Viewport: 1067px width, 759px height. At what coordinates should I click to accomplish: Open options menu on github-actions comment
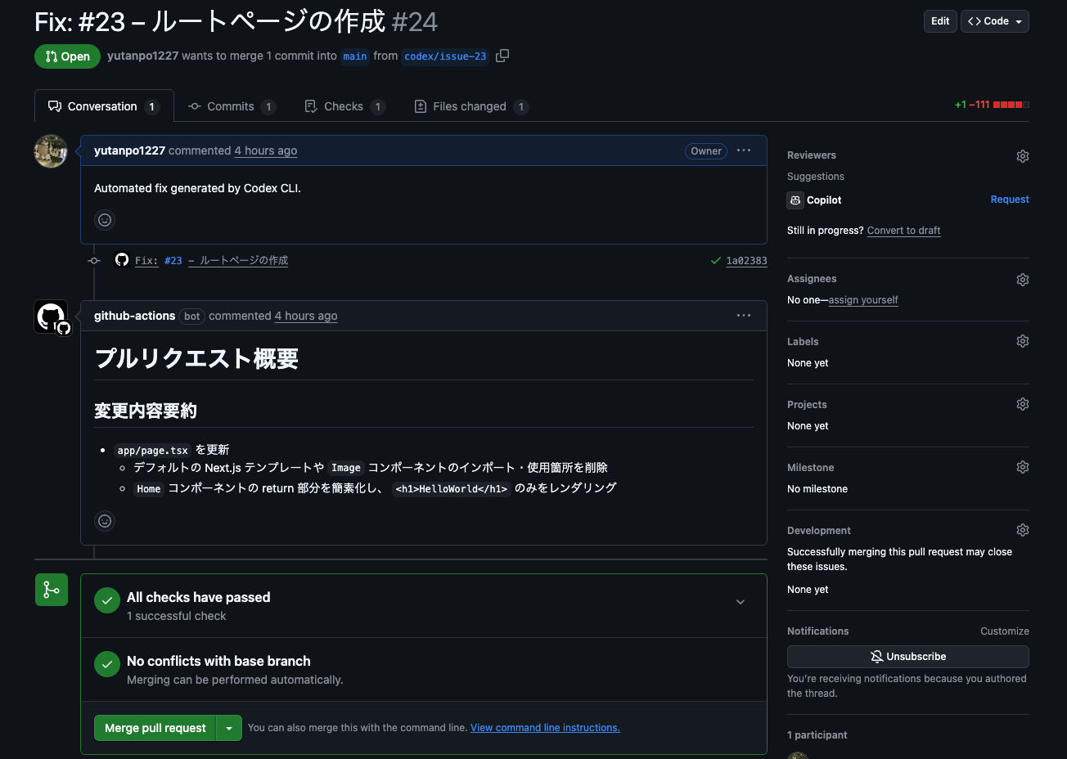[x=744, y=316]
